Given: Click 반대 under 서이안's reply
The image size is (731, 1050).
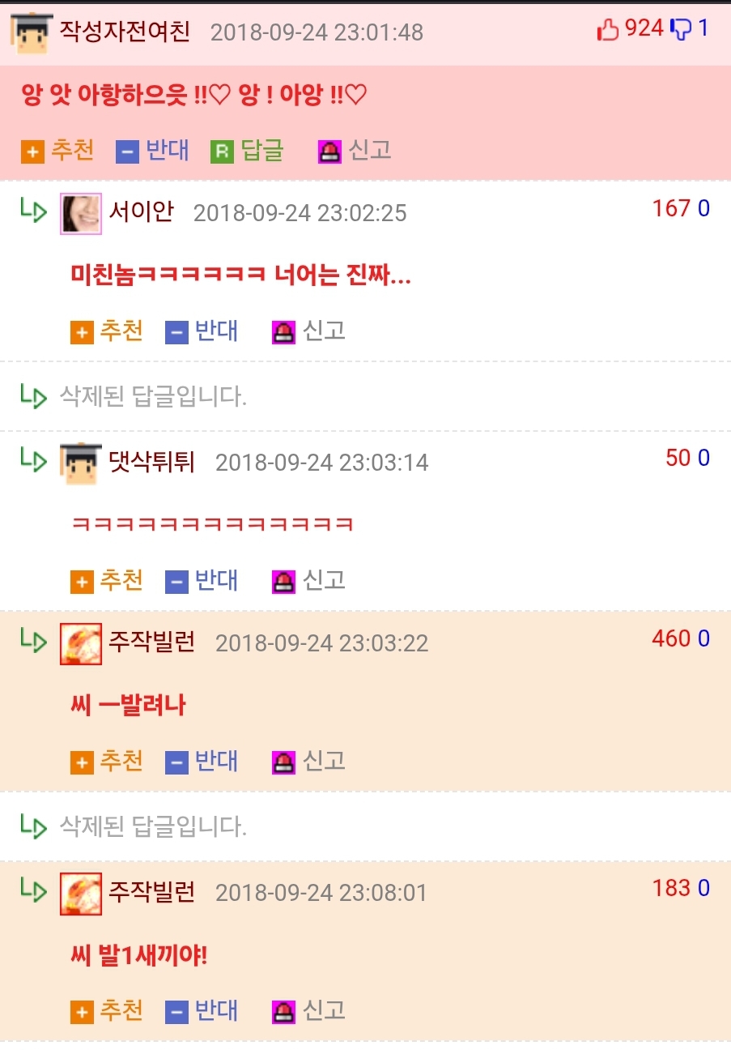Looking at the screenshot, I should [x=216, y=331].
